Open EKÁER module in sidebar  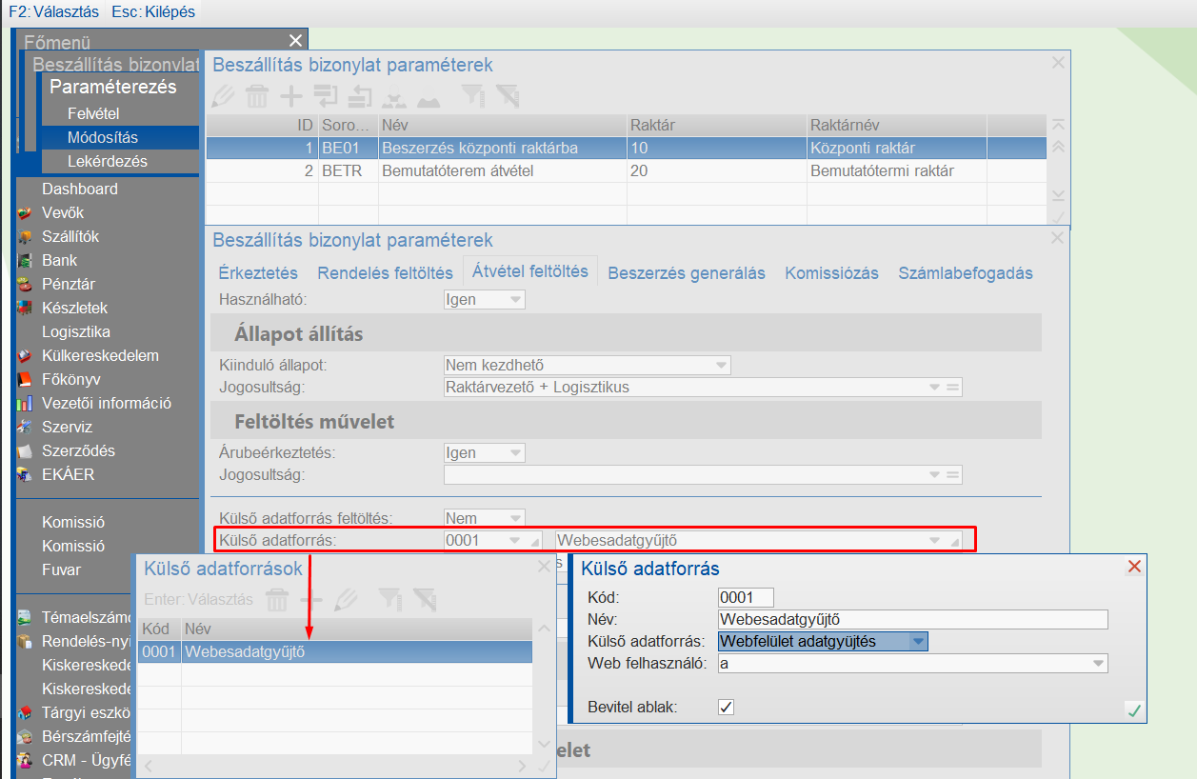68,474
